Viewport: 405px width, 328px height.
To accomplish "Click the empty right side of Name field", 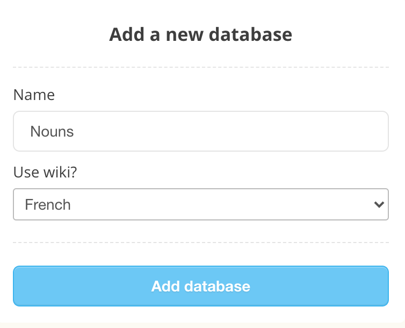I will pos(322,131).
